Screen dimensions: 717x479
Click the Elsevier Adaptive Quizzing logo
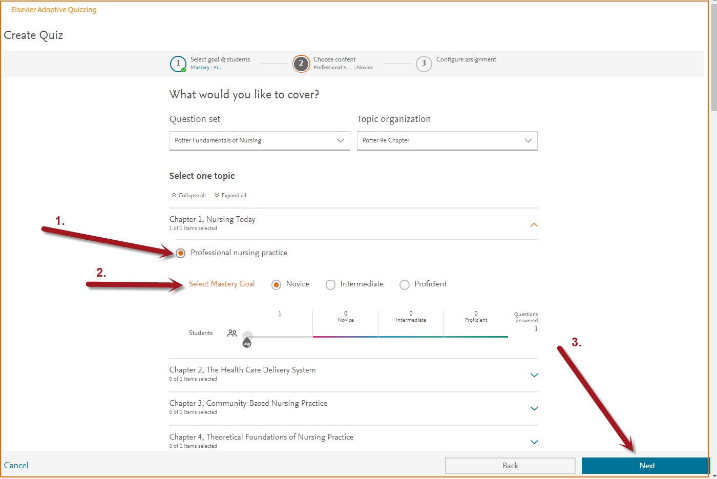(53, 9)
